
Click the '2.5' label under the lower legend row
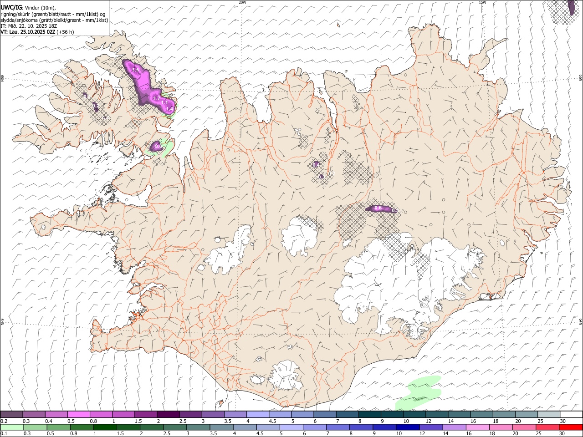click(x=166, y=434)
